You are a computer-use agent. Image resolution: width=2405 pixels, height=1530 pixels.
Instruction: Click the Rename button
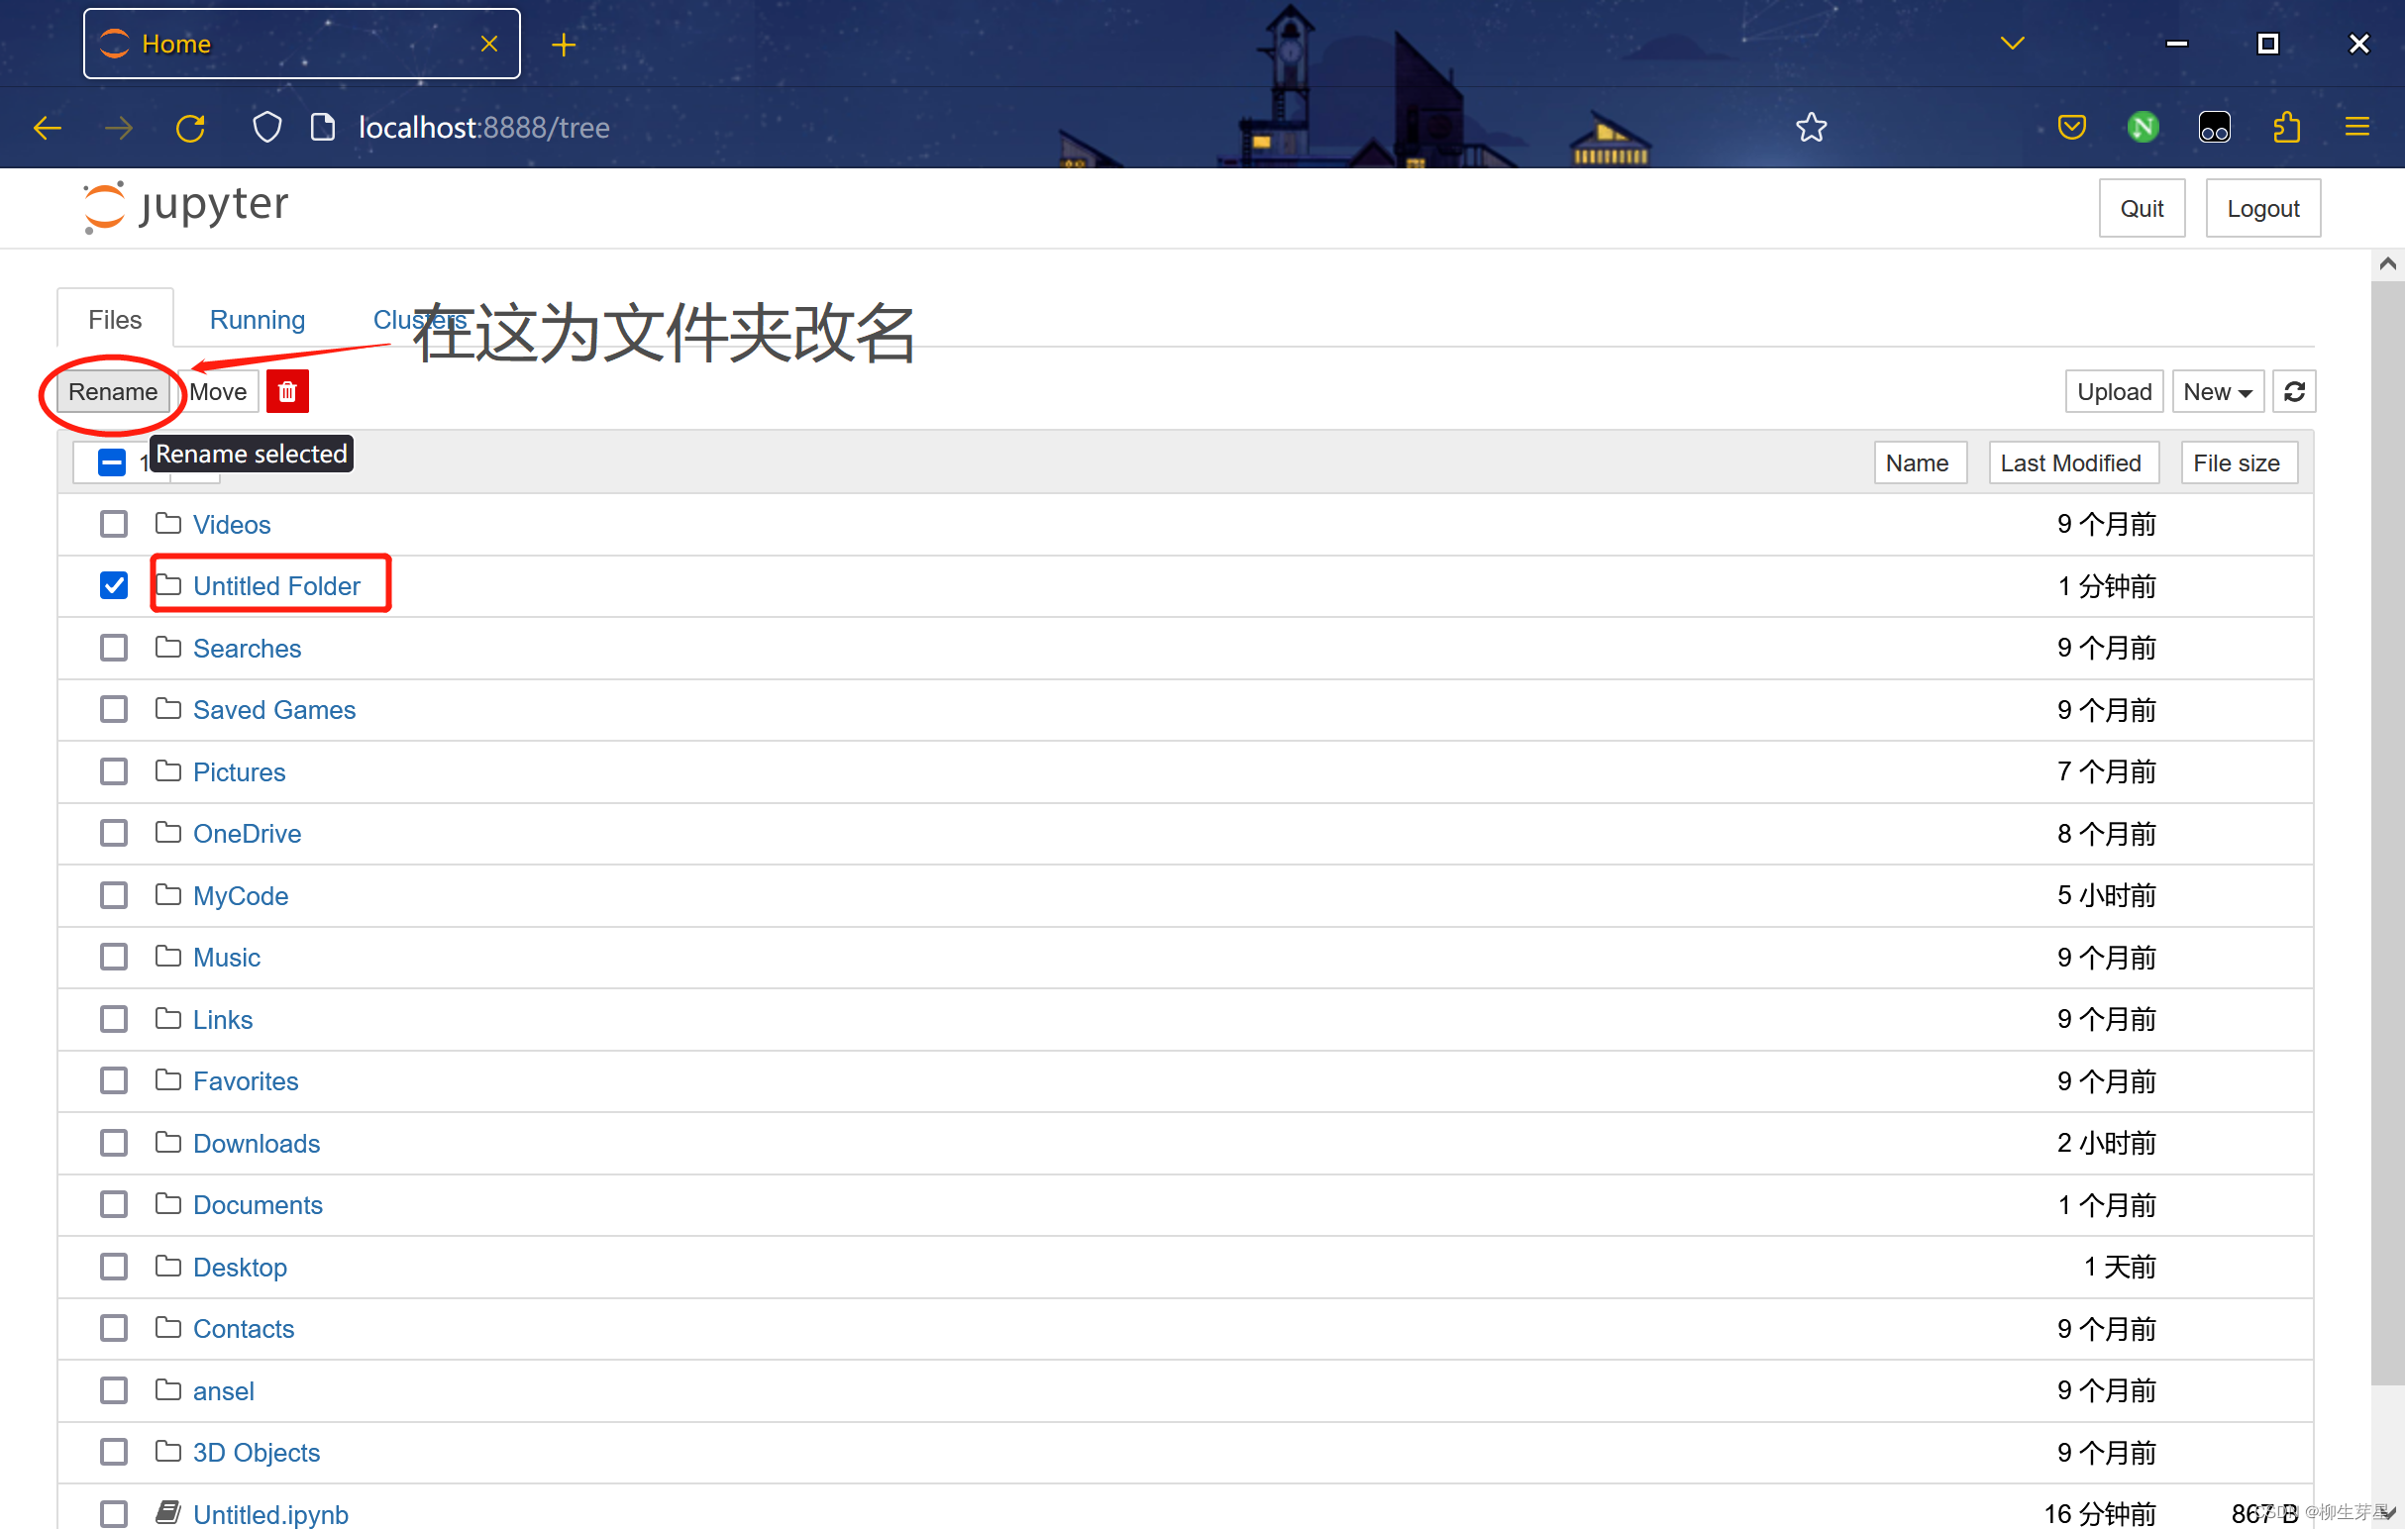point(112,391)
